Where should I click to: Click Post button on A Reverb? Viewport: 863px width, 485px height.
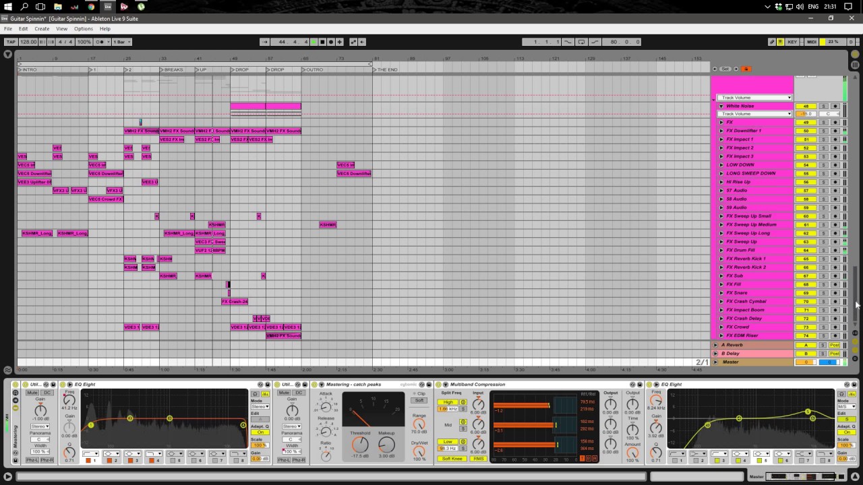pos(835,345)
